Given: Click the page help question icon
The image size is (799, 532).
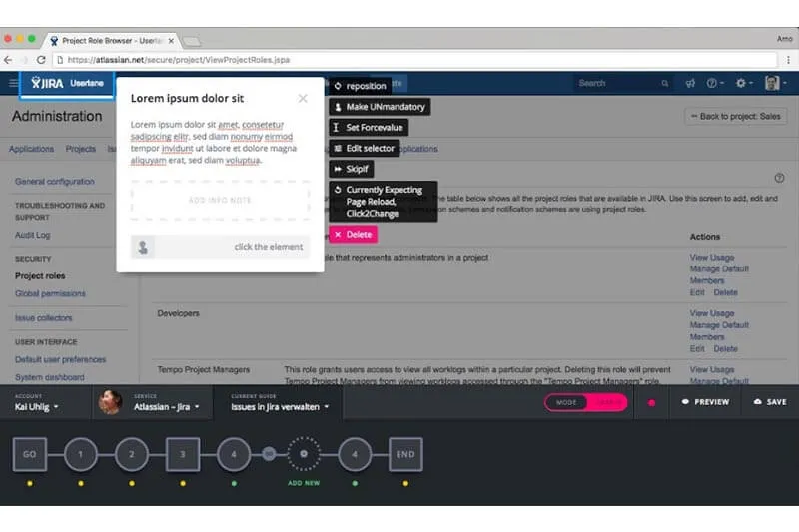Looking at the screenshot, I should pyautogui.click(x=779, y=179).
